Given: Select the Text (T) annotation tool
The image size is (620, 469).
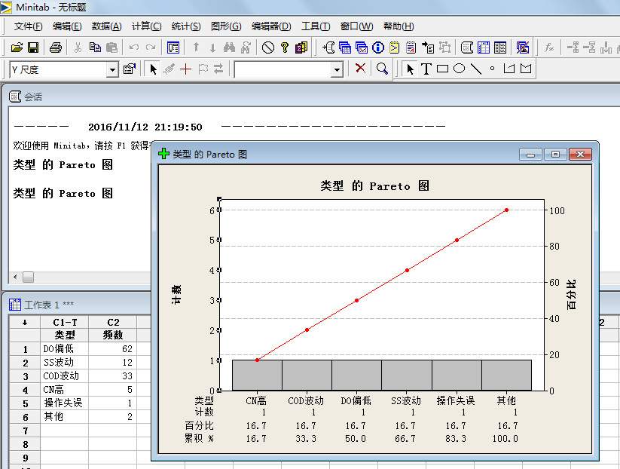Looking at the screenshot, I should coord(426,69).
